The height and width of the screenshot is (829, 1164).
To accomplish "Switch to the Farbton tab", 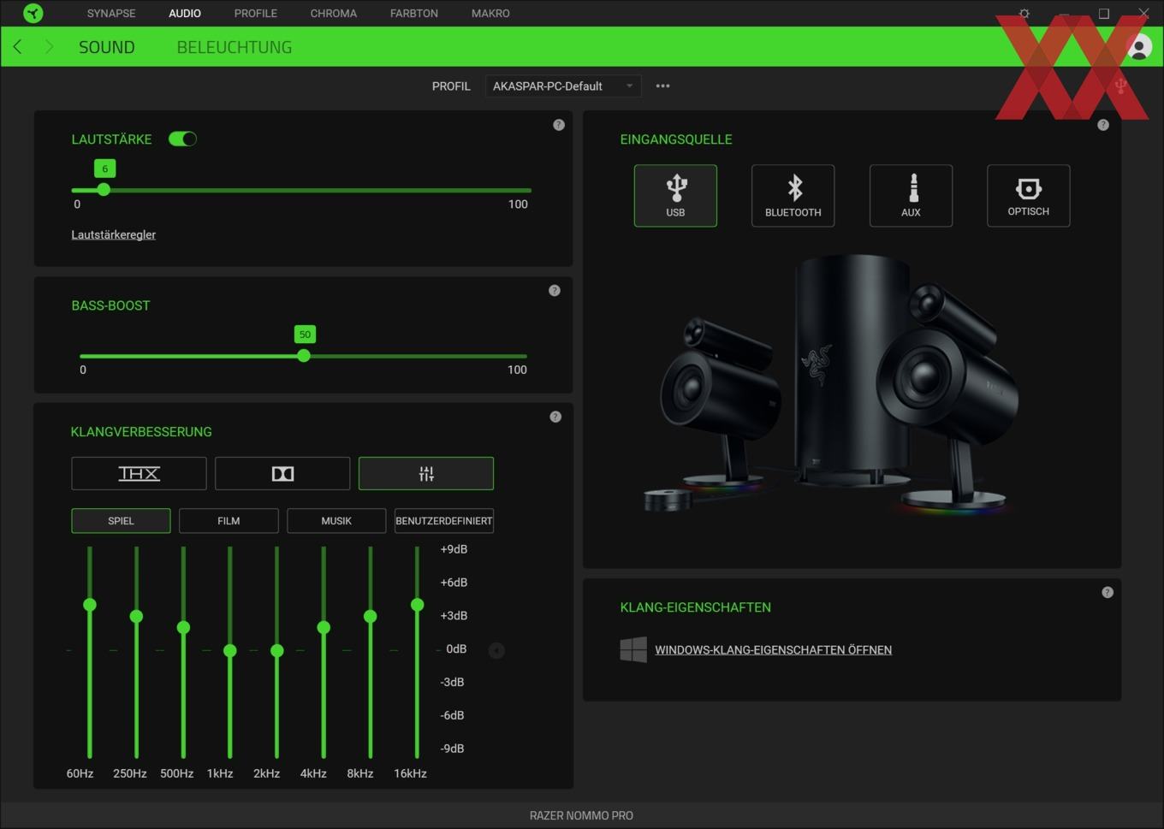I will click(414, 14).
